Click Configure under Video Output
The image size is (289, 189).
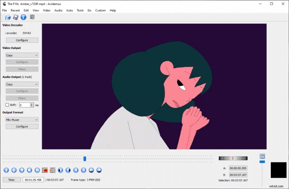[x=22, y=62]
